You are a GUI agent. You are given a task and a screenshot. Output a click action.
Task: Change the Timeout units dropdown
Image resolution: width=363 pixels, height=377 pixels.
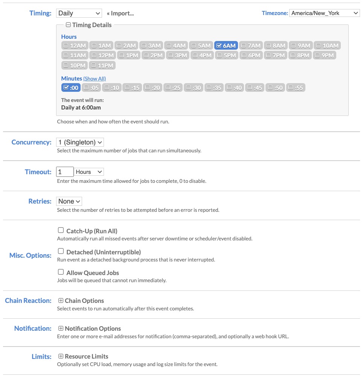point(89,172)
